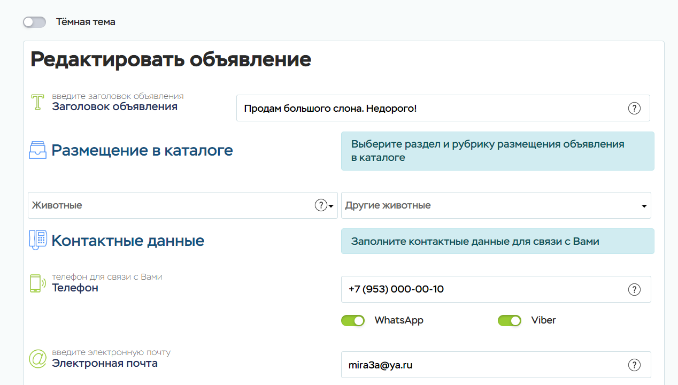Click the green mobile phone icon
Viewport: 678px width, 385px height.
coord(36,283)
